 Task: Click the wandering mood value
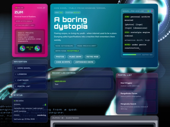click(x=42, y=115)
